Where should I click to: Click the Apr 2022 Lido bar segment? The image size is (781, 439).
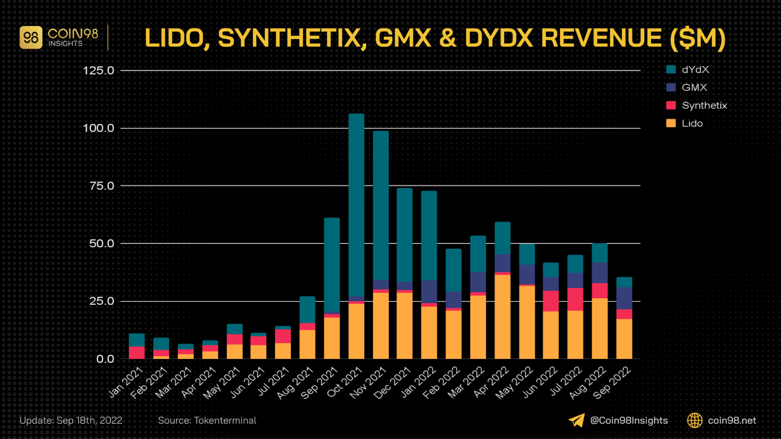503,317
